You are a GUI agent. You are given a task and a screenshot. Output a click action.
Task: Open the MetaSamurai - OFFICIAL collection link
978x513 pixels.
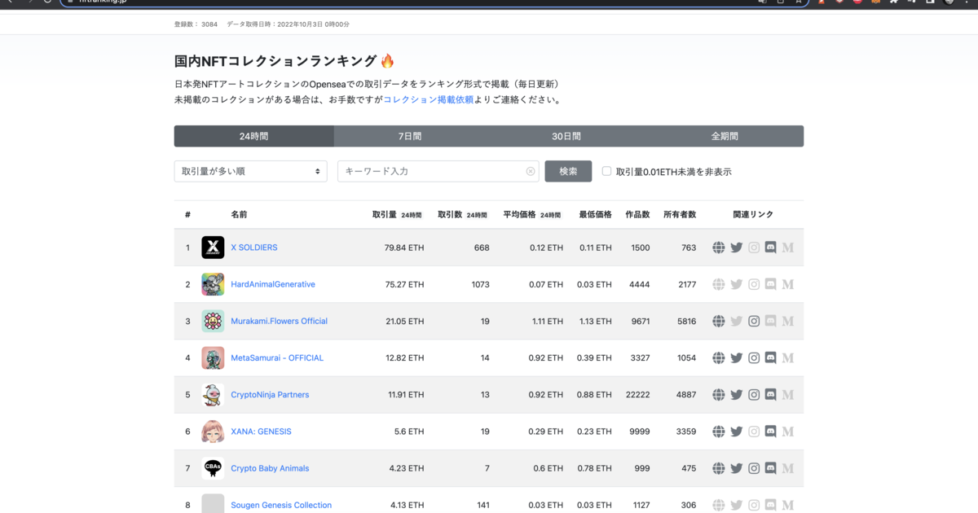277,357
